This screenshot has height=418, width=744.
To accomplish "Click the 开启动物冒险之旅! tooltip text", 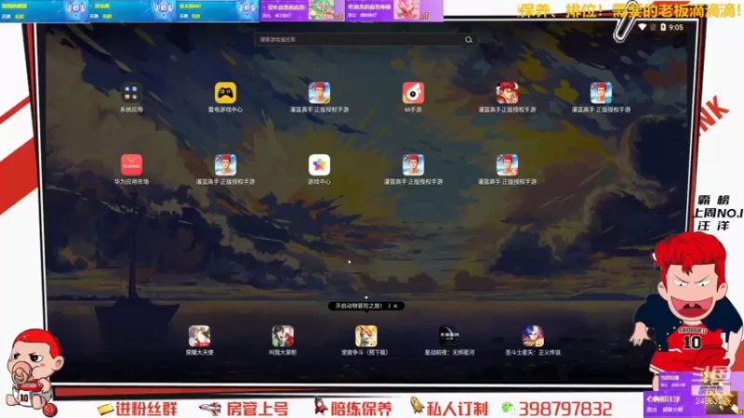I will point(359,307).
